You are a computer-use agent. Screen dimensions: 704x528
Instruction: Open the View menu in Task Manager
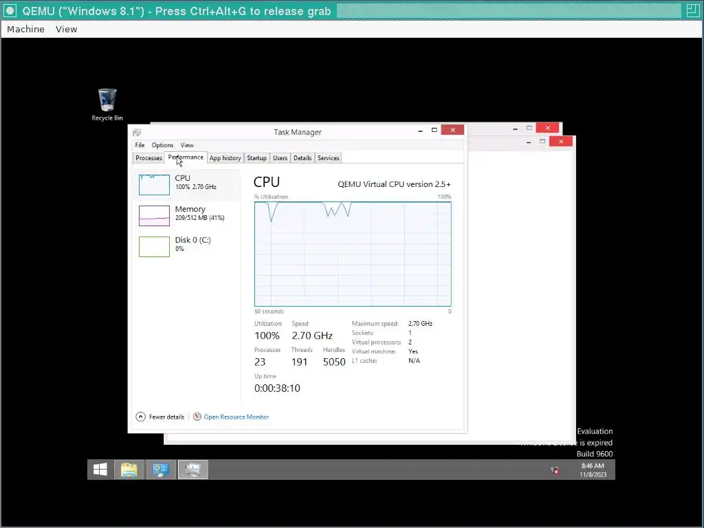coord(187,145)
